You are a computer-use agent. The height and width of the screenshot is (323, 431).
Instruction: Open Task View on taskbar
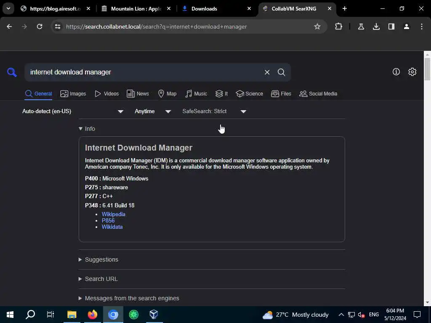[x=51, y=315]
